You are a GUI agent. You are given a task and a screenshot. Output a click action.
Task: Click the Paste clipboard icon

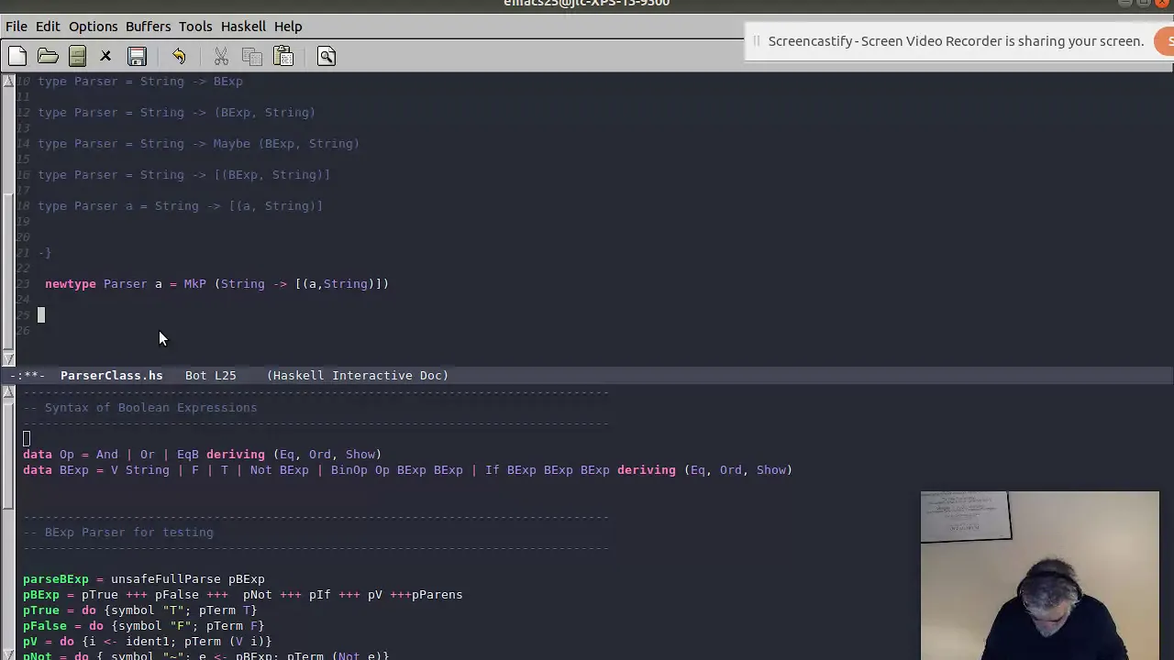pos(283,57)
